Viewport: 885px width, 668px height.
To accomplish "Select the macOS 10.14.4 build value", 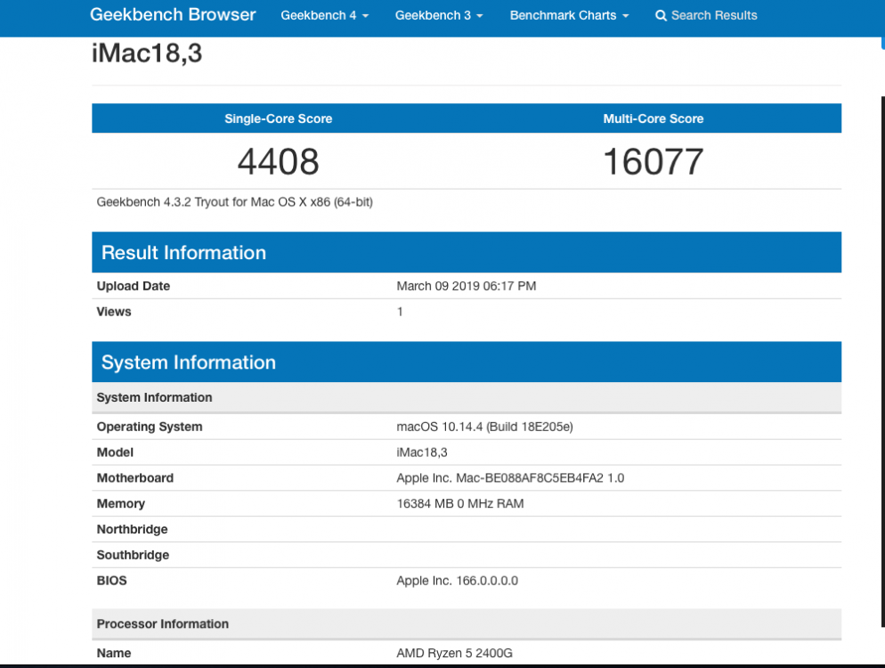I will tap(485, 427).
